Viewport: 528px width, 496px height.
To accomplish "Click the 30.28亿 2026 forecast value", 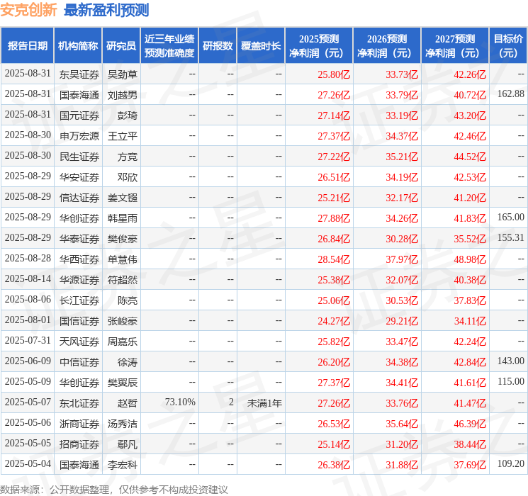I will (402, 239).
